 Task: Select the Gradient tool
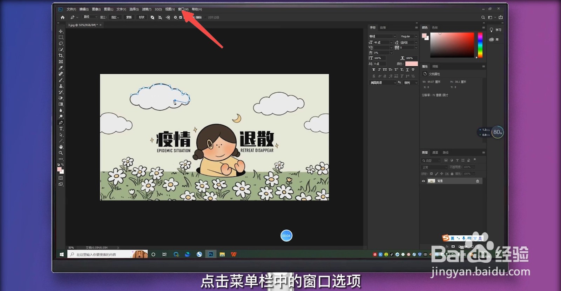click(x=61, y=104)
